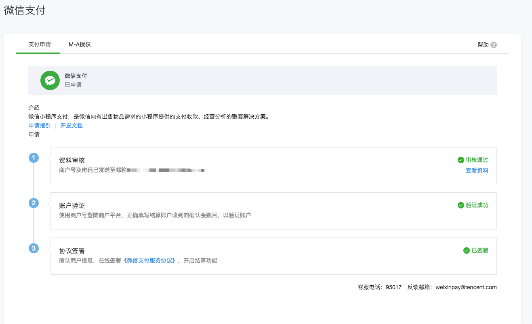Click 查看资料 to view submitted materials
This screenshot has height=324, width=532.
click(x=477, y=170)
